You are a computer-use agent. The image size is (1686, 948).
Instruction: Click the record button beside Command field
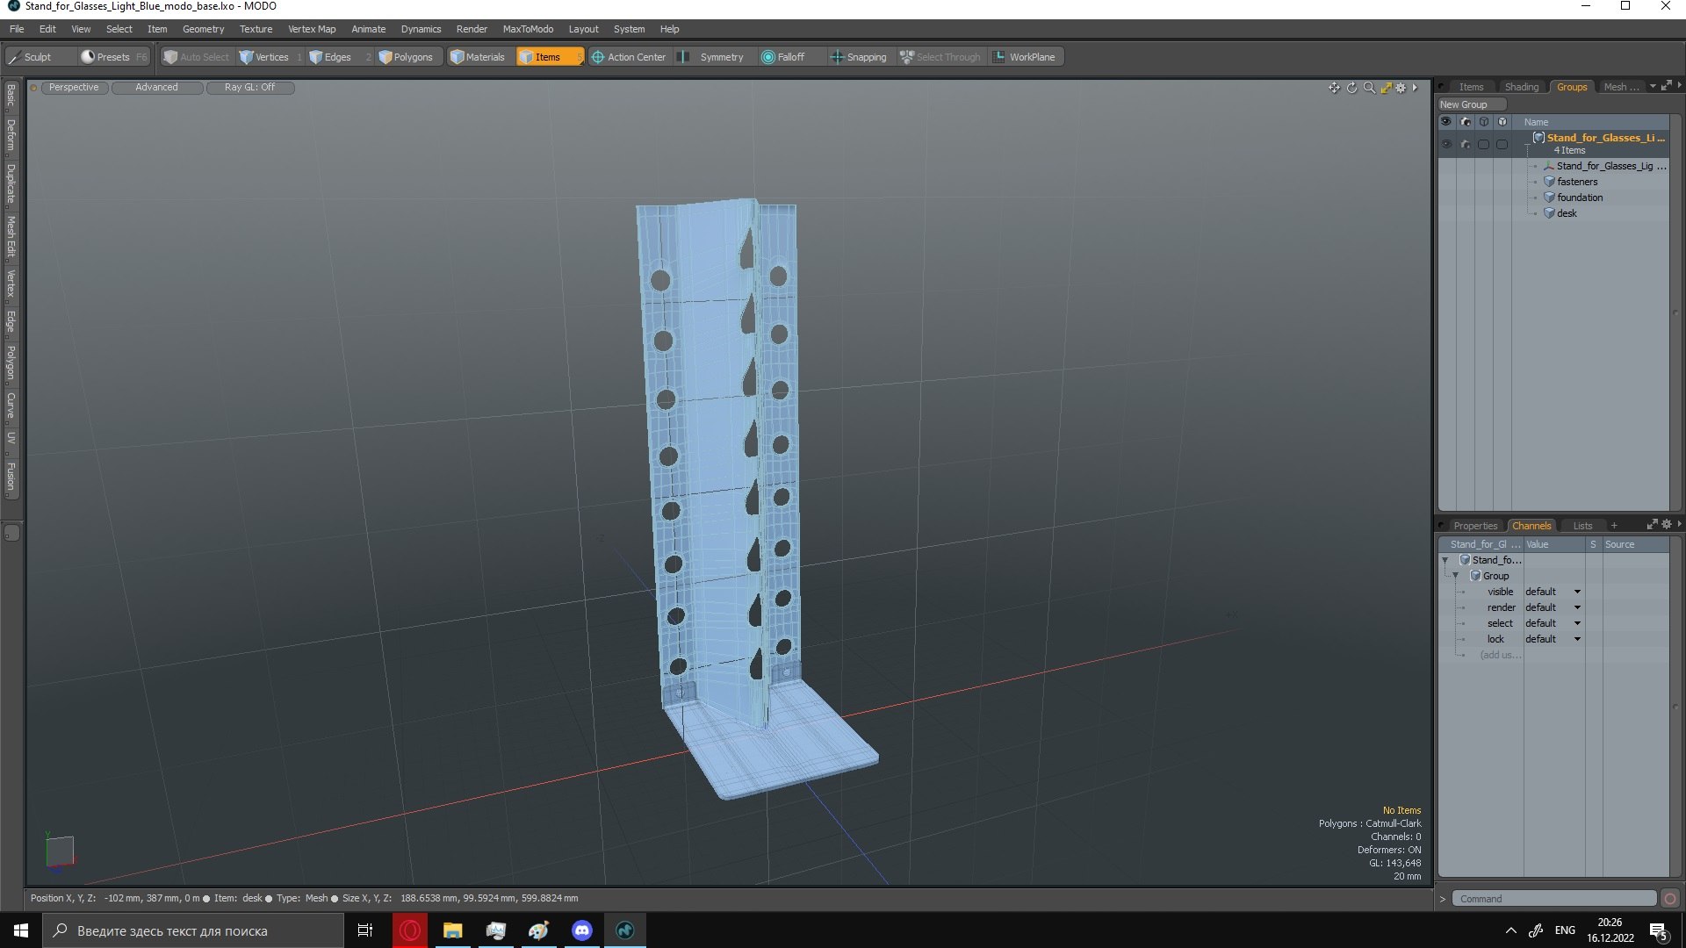coord(1670,899)
